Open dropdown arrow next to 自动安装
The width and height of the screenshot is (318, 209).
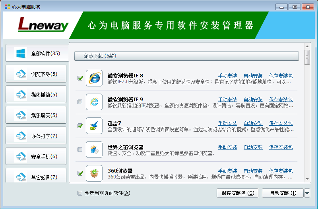[x=307, y=193]
